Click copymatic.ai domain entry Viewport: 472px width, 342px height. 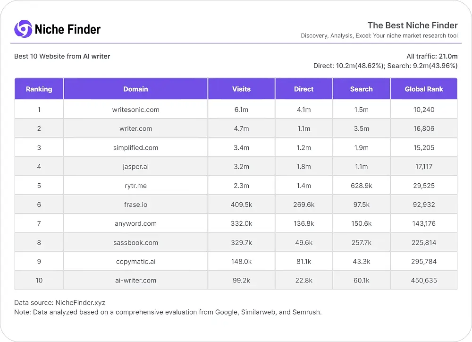135,261
